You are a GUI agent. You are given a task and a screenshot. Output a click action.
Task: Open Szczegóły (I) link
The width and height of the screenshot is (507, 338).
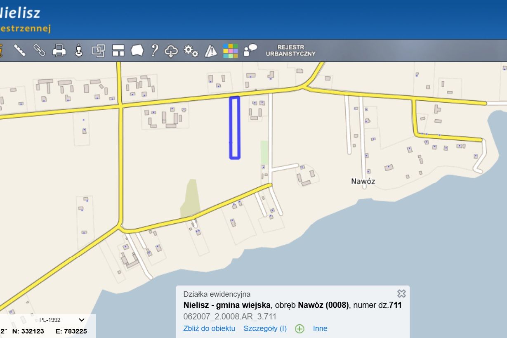point(265,329)
